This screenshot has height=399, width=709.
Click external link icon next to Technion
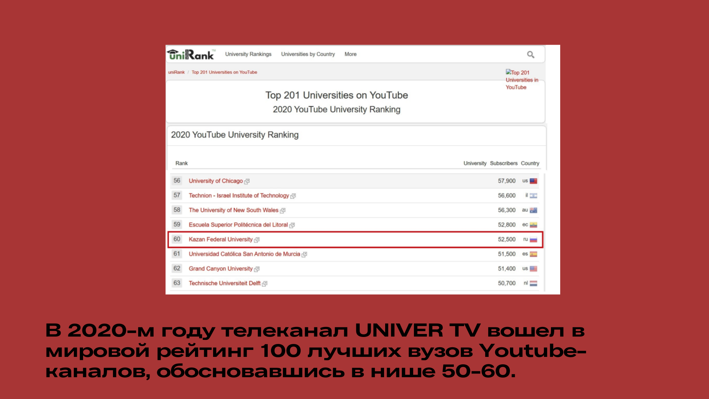click(x=293, y=196)
